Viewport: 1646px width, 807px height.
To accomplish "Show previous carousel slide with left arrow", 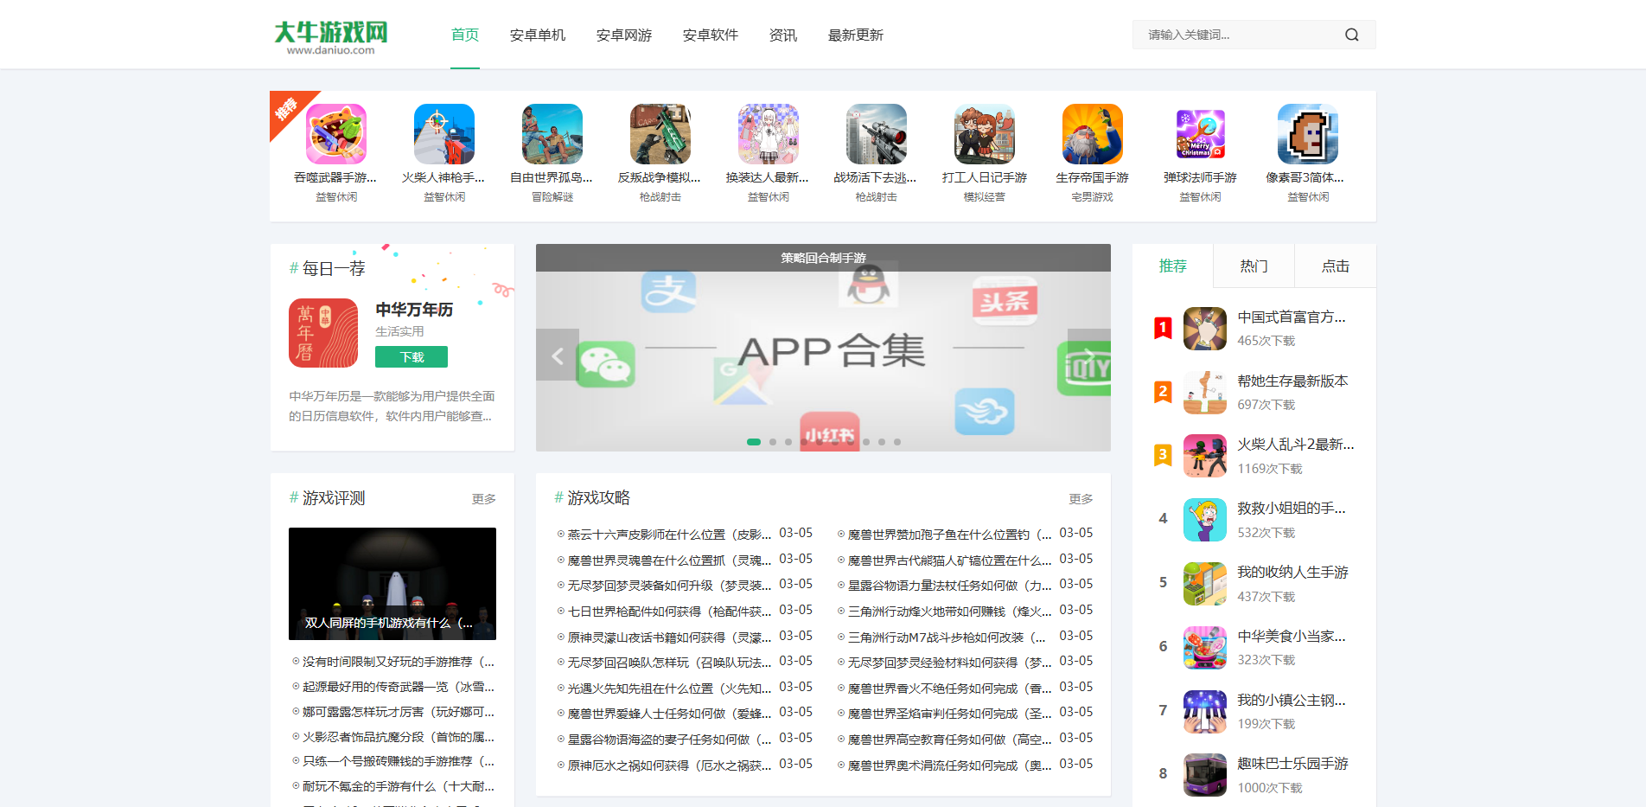I will [x=558, y=355].
